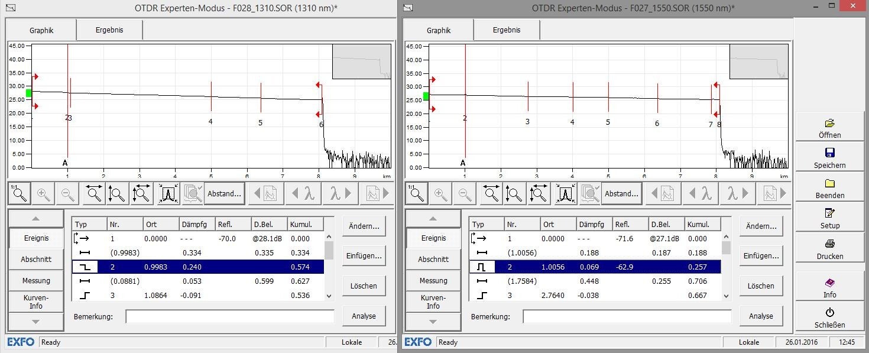Open a file with the Öffnen icon
This screenshot has height=353, width=869.
pyautogui.click(x=829, y=128)
